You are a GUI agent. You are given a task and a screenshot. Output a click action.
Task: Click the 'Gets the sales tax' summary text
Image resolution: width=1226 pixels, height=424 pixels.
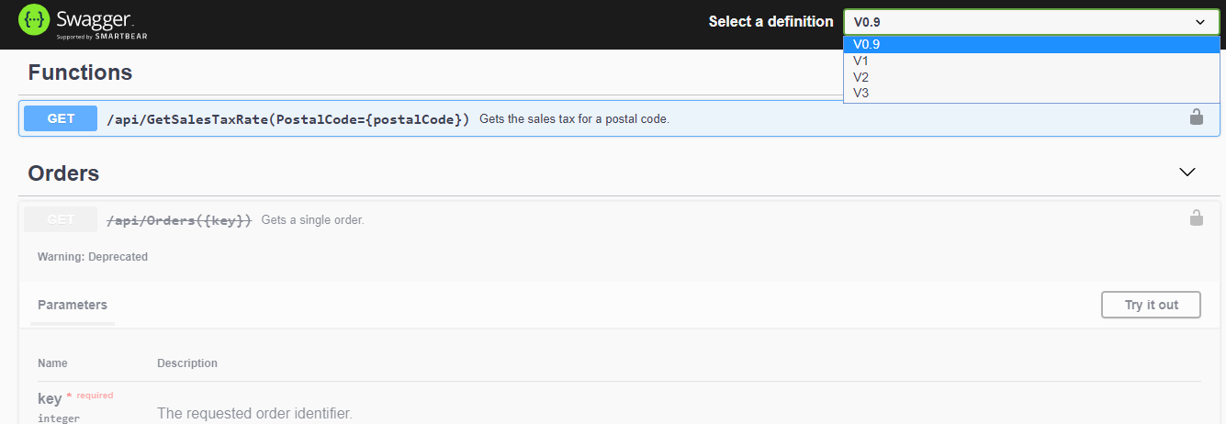click(x=574, y=119)
